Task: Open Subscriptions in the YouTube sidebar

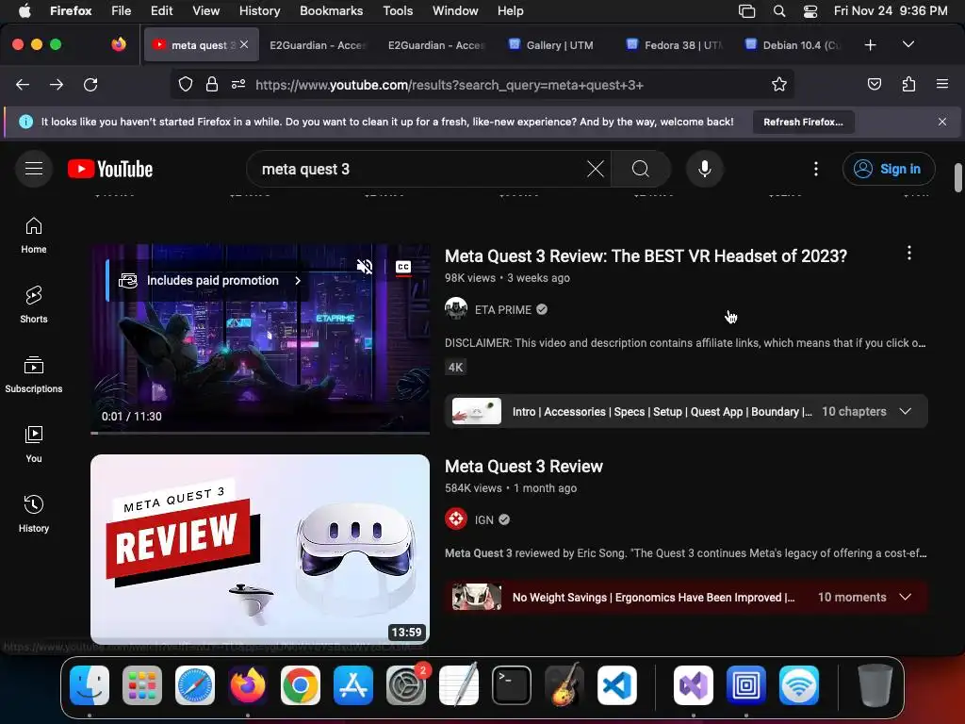Action: (x=34, y=374)
